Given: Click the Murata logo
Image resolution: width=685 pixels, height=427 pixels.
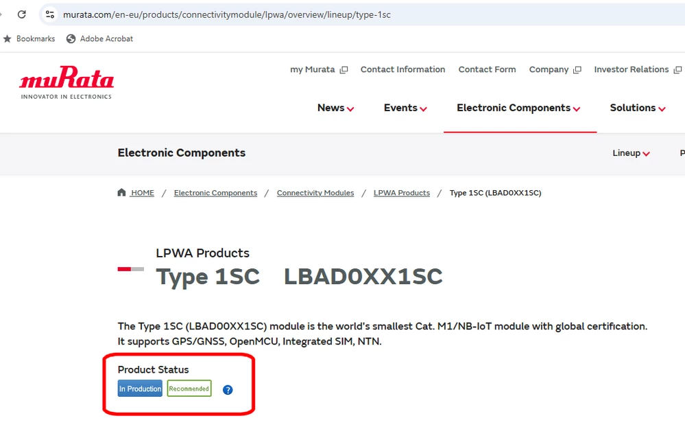Looking at the screenshot, I should [x=67, y=82].
